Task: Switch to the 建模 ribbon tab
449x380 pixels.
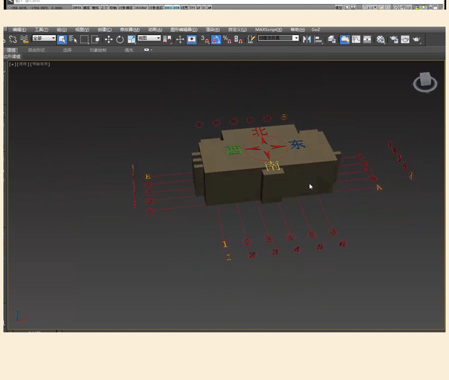Action: [11, 50]
